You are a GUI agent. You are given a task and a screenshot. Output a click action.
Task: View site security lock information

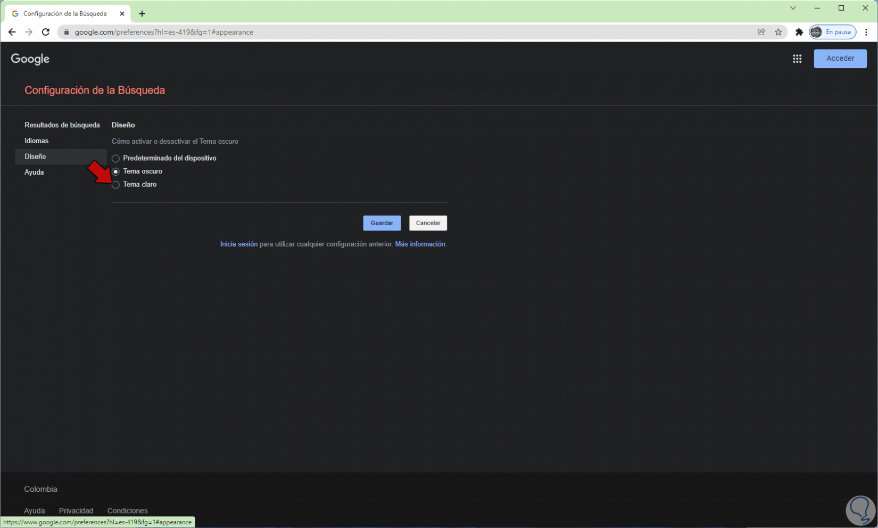67,32
